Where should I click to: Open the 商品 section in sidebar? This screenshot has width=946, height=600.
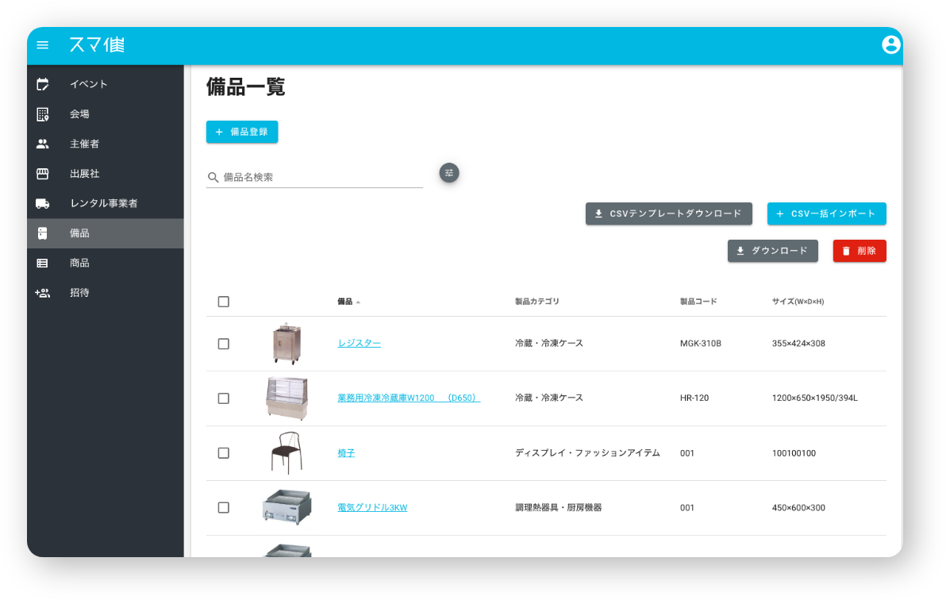[42, 263]
